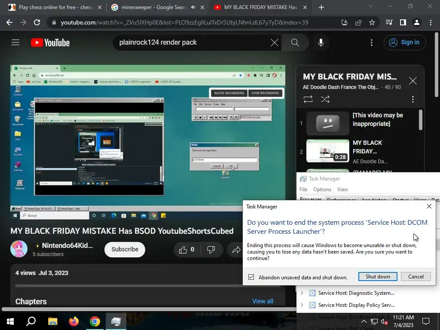Play MY BLACK FRIDAY playlist video thumbnail
This screenshot has height=330, width=440.
(x=328, y=151)
